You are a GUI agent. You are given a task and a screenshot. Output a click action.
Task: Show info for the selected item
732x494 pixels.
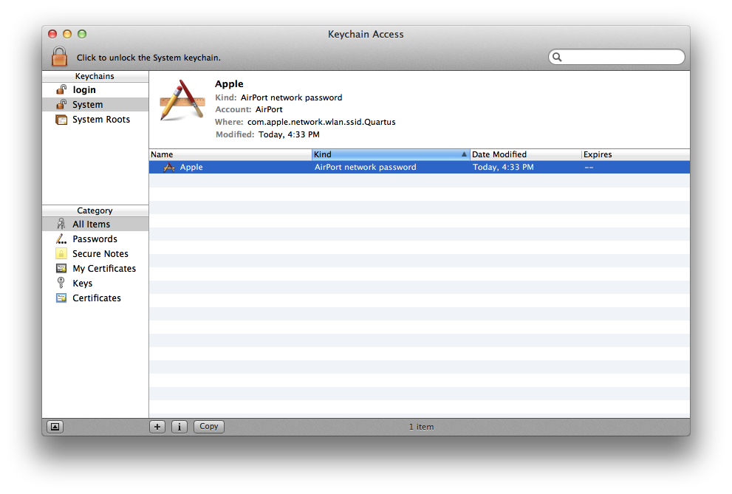click(179, 426)
